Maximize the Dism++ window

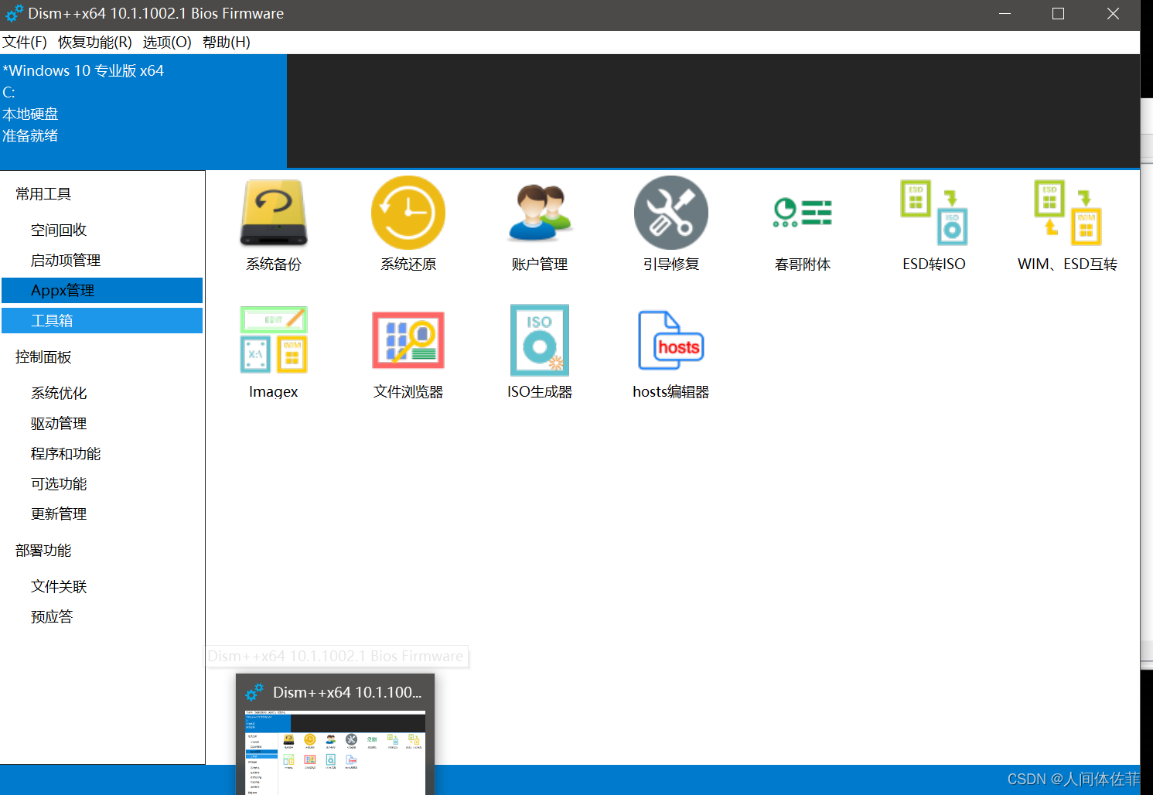1059,14
